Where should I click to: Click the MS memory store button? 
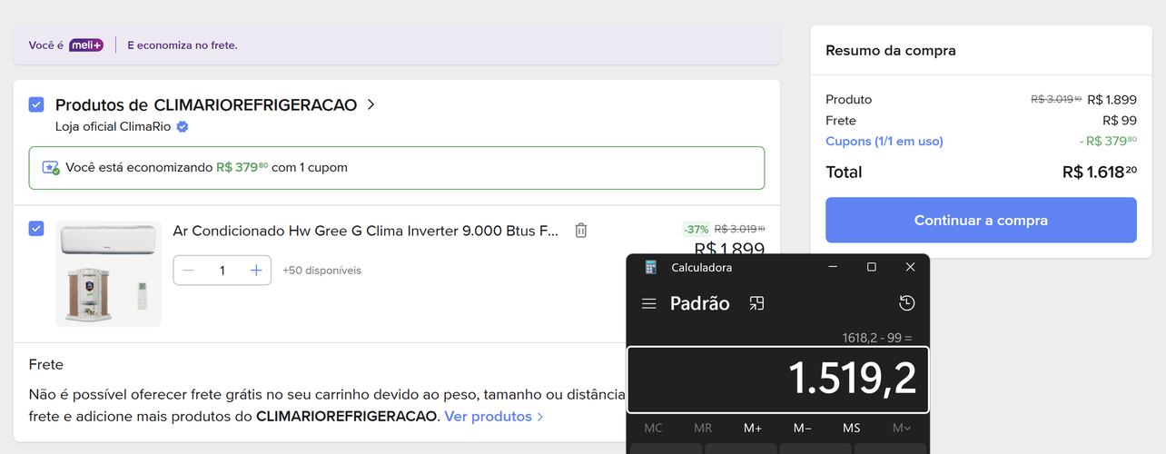(851, 428)
